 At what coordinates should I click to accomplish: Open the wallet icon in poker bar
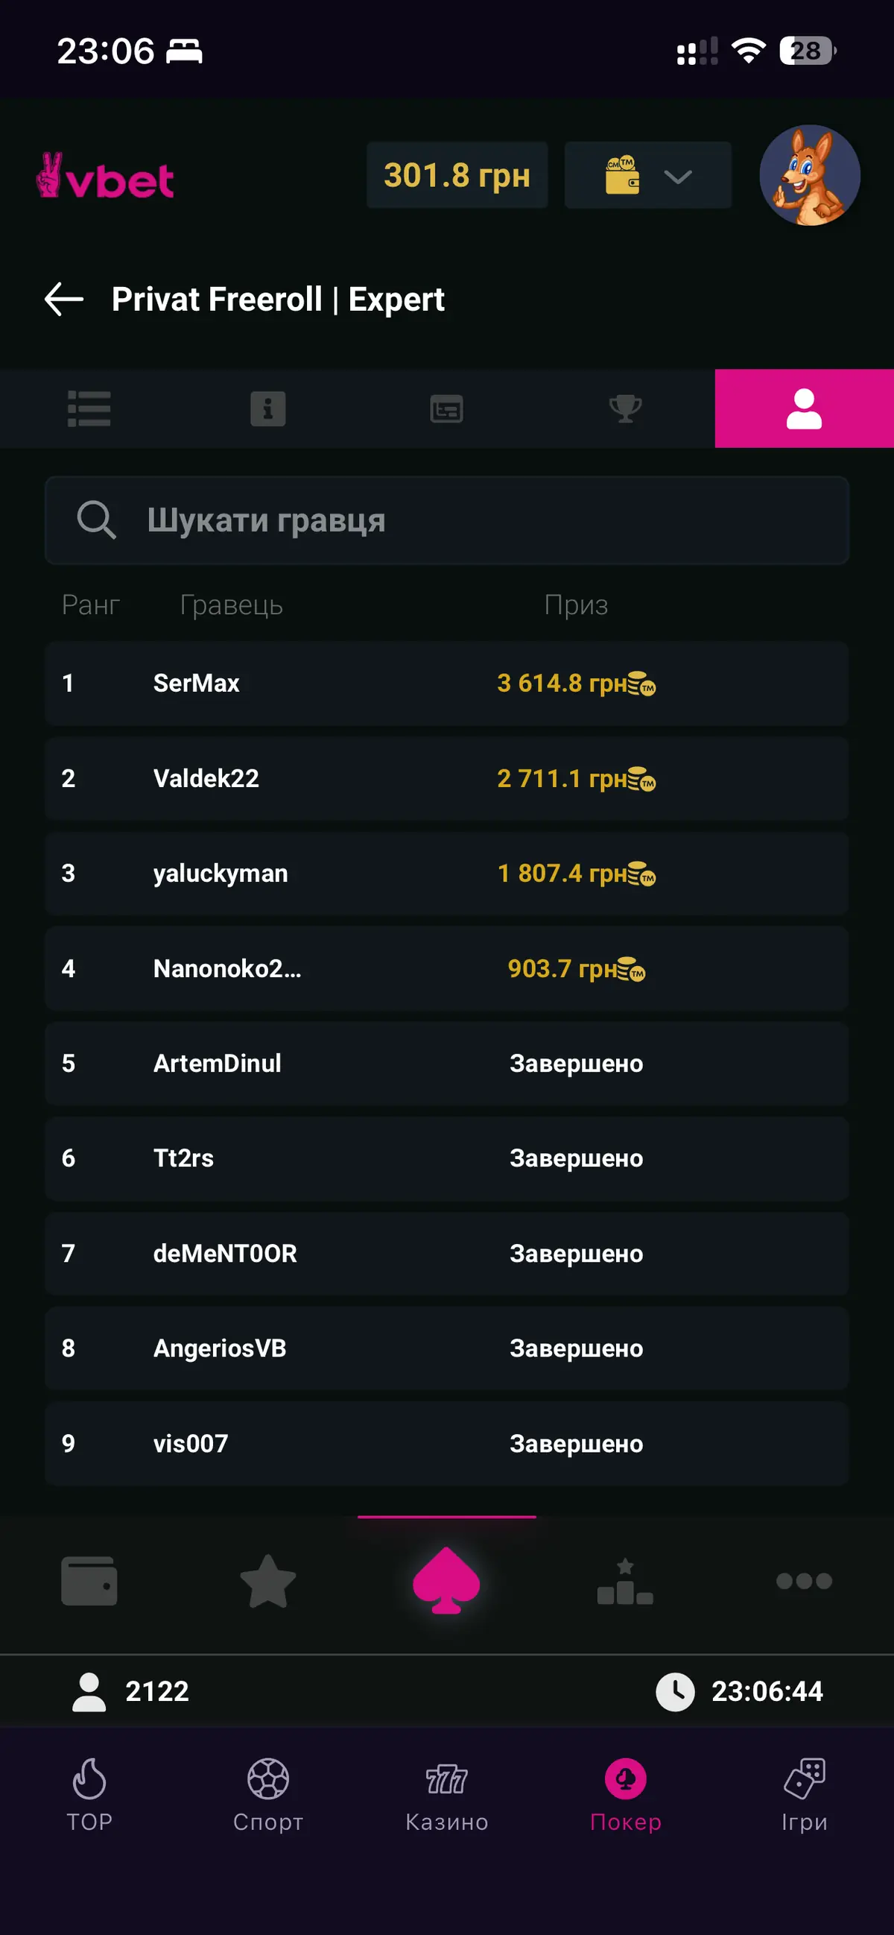[89, 1580]
